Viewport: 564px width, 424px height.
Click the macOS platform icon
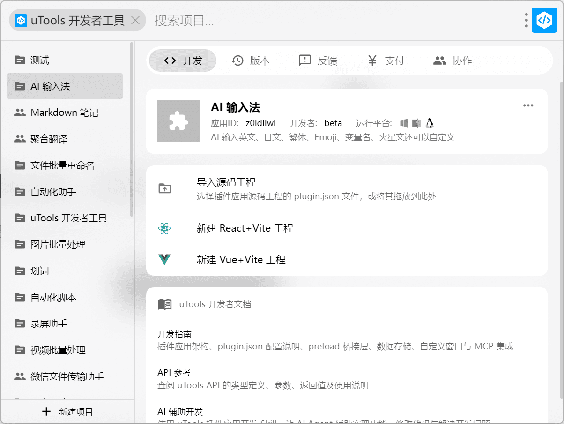pyautogui.click(x=417, y=123)
